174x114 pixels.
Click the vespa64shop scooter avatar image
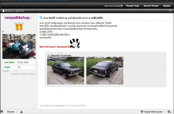point(19,46)
